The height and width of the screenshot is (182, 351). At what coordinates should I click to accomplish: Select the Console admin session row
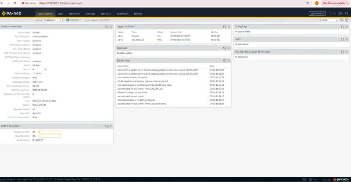click(x=173, y=36)
